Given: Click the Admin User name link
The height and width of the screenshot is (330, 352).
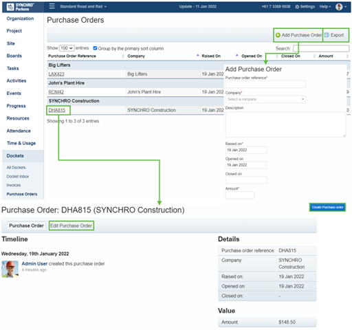Looking at the screenshot, I should coord(34,264).
